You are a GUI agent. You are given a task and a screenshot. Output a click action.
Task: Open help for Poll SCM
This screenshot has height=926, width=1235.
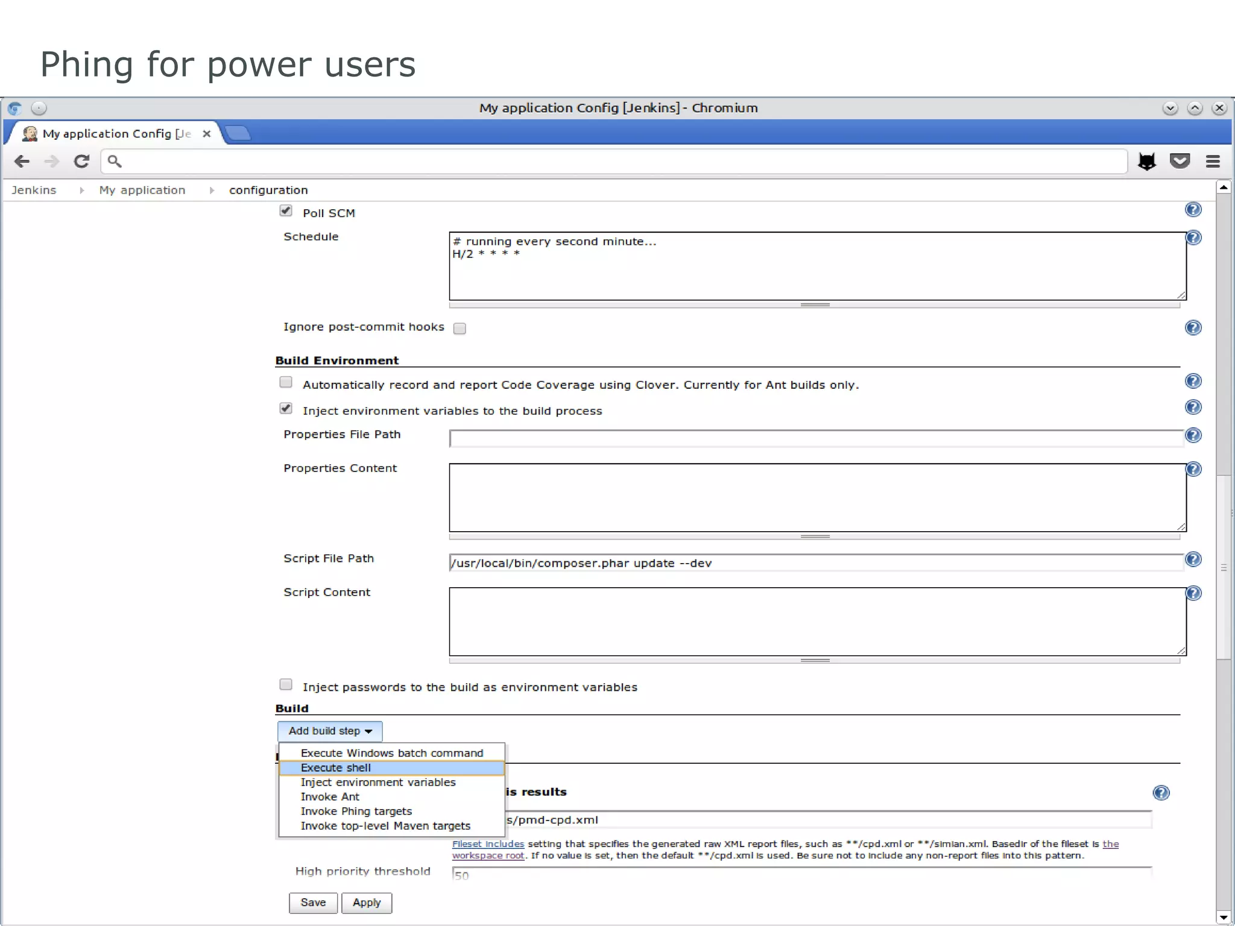click(x=1193, y=209)
